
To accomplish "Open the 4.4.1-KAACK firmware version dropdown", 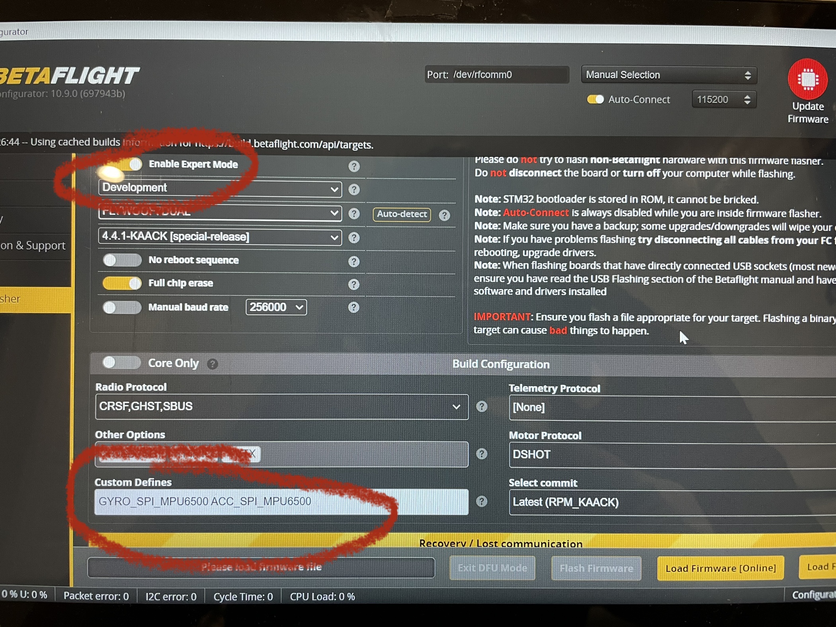I will tap(220, 237).
